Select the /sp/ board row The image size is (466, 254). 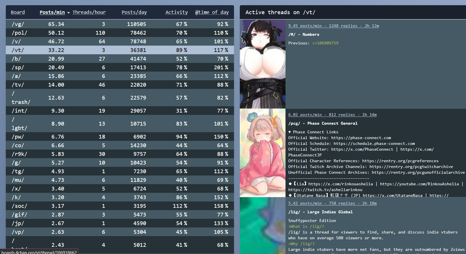click(120, 67)
